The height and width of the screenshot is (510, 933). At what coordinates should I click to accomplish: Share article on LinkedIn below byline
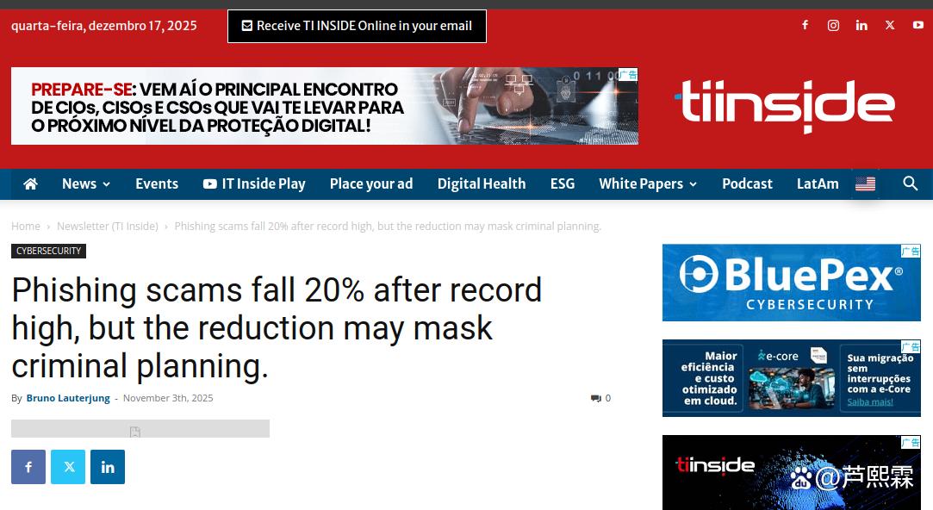click(108, 467)
